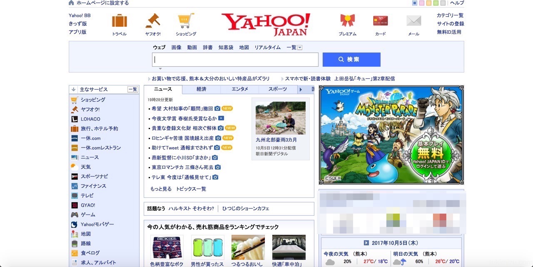Click the ファイナンス chart sidebar icon

click(75, 186)
